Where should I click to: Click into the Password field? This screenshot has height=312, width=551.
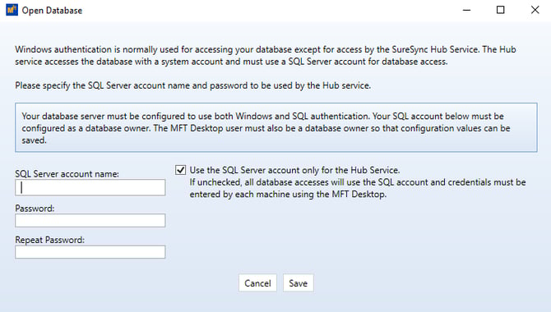90,220
